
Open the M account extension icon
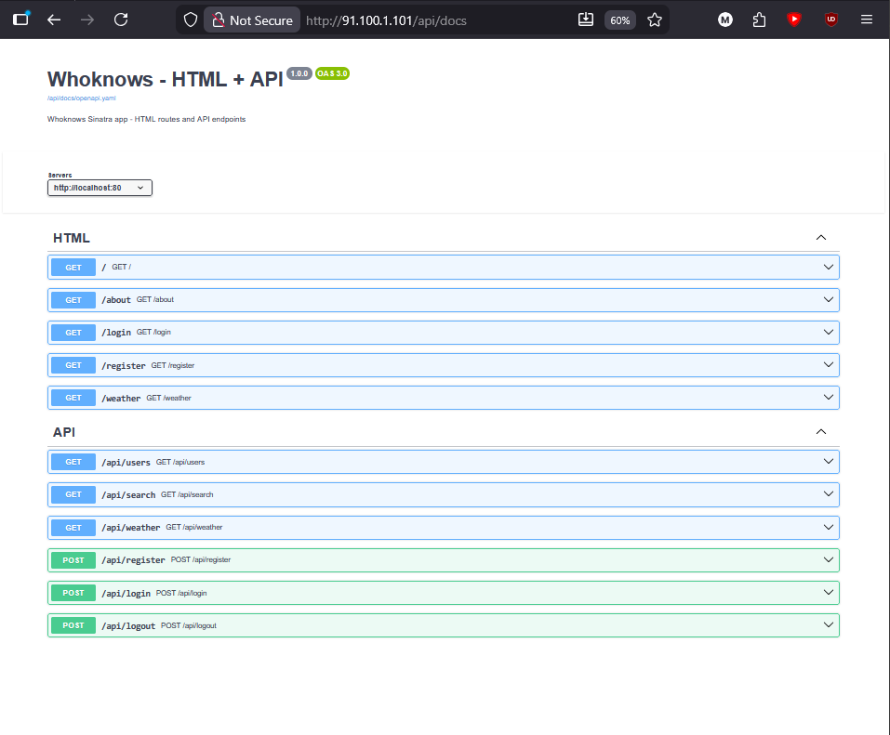724,20
